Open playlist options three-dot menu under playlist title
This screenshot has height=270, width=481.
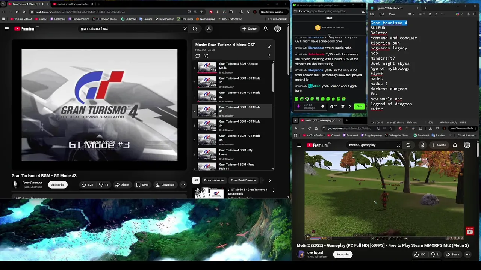click(x=269, y=56)
